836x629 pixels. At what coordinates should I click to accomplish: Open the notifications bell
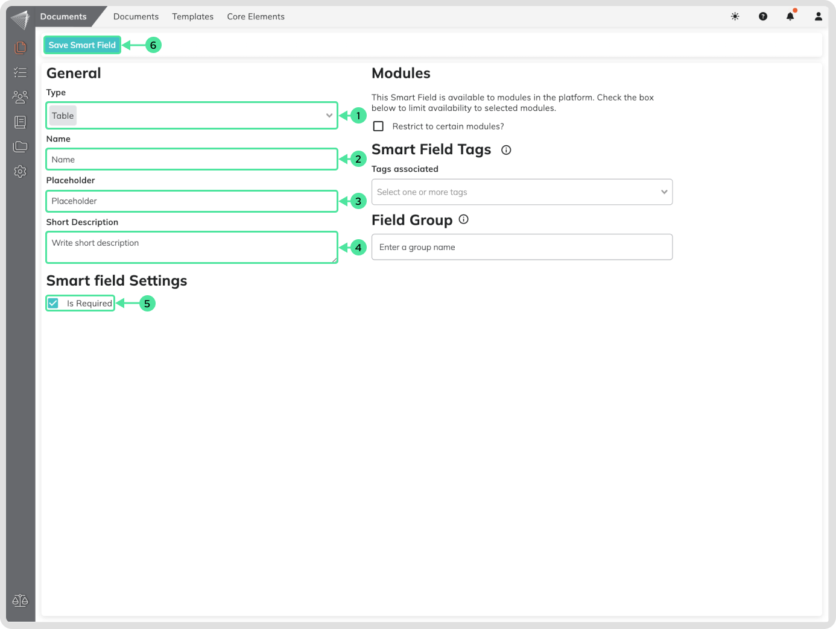tap(790, 16)
